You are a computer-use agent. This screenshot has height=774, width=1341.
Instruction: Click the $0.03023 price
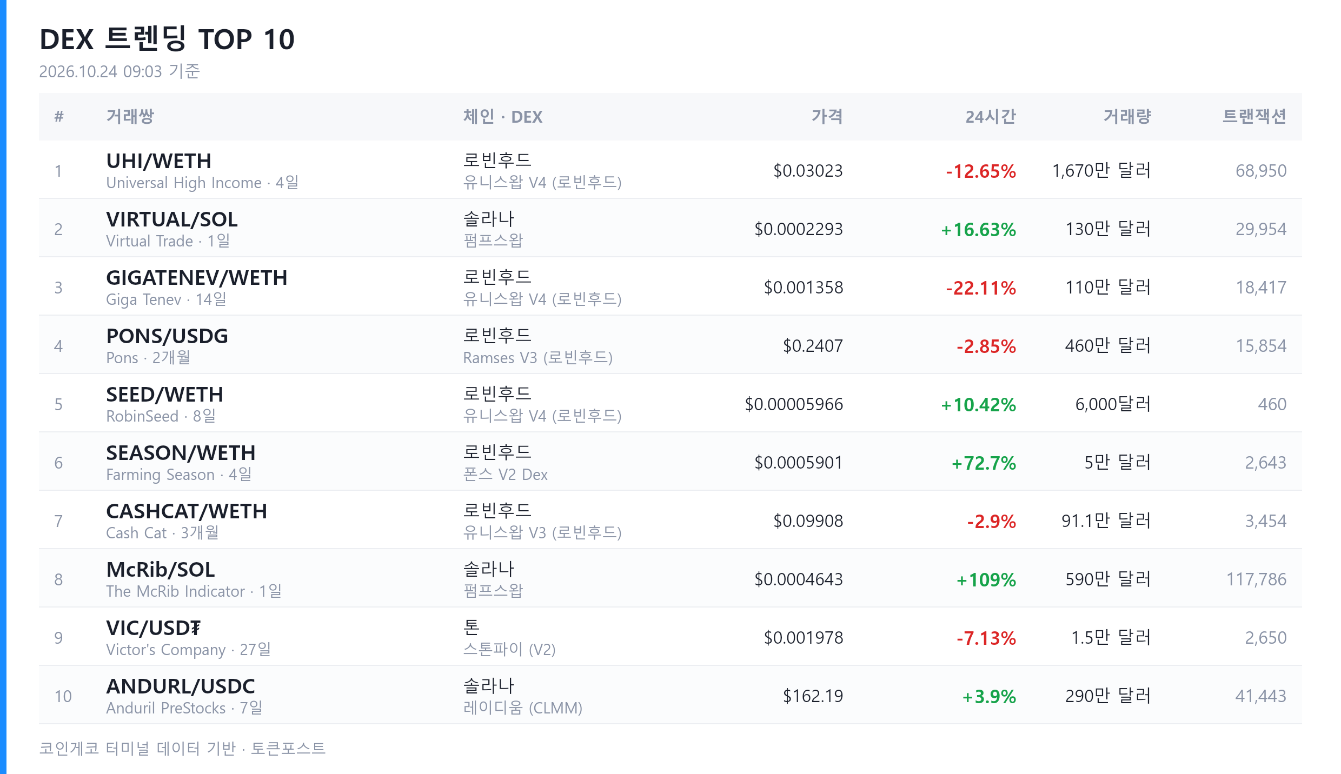[808, 171]
